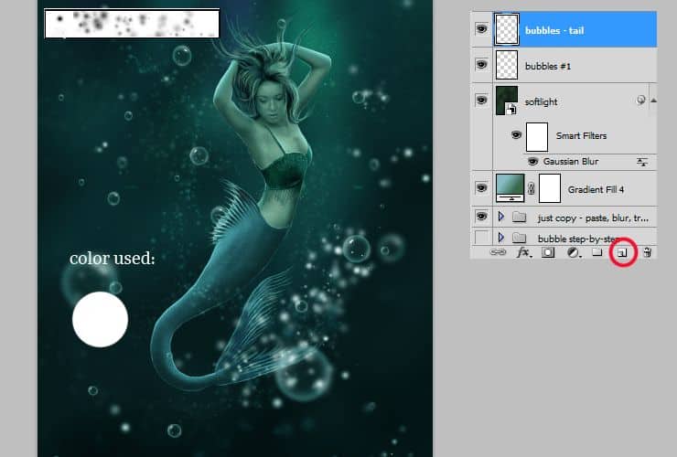677x457 pixels.
Task: Hide the bubbles - tail layer
Action: point(481,30)
